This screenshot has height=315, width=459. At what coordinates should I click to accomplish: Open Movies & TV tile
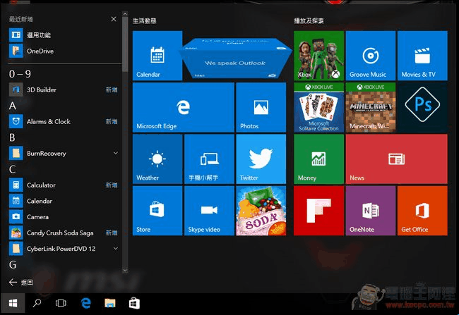tap(422, 56)
